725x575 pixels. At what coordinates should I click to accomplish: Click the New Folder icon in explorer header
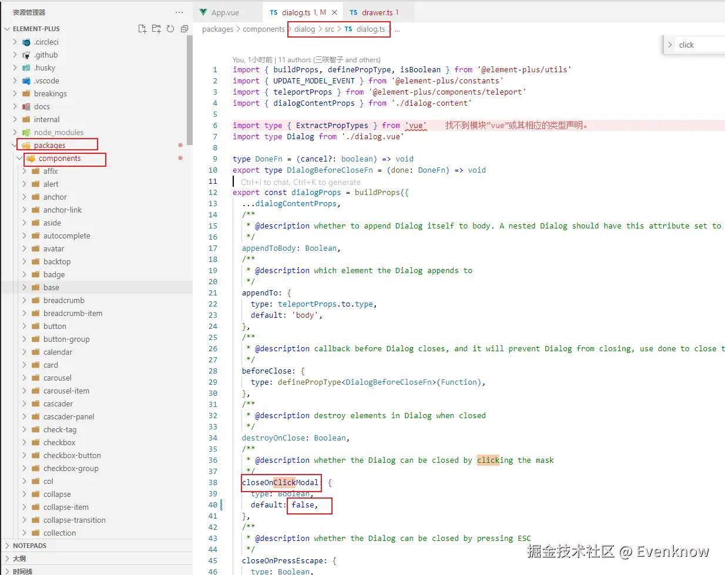pyautogui.click(x=156, y=29)
